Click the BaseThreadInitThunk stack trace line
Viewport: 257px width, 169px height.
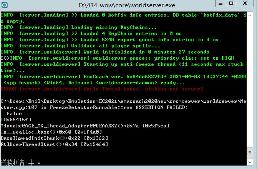(x=54, y=138)
